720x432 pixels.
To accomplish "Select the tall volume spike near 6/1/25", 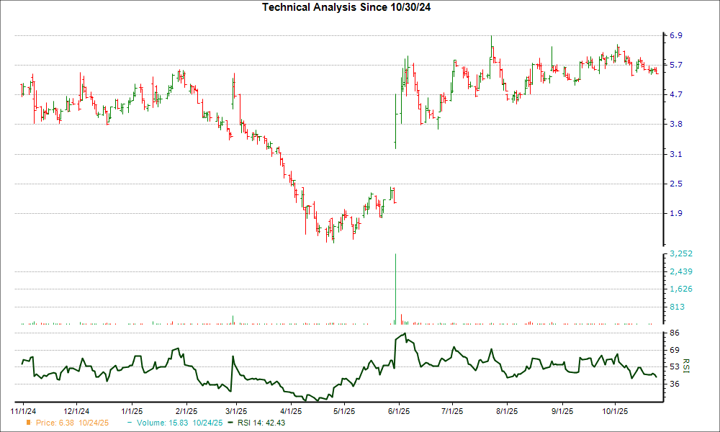I will tap(395, 288).
